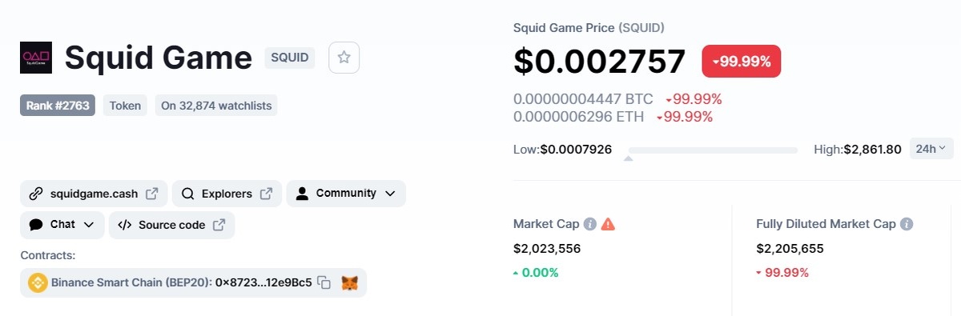The height and width of the screenshot is (316, 961).
Task: Click the magnifier icon in Explorers
Action: click(188, 194)
